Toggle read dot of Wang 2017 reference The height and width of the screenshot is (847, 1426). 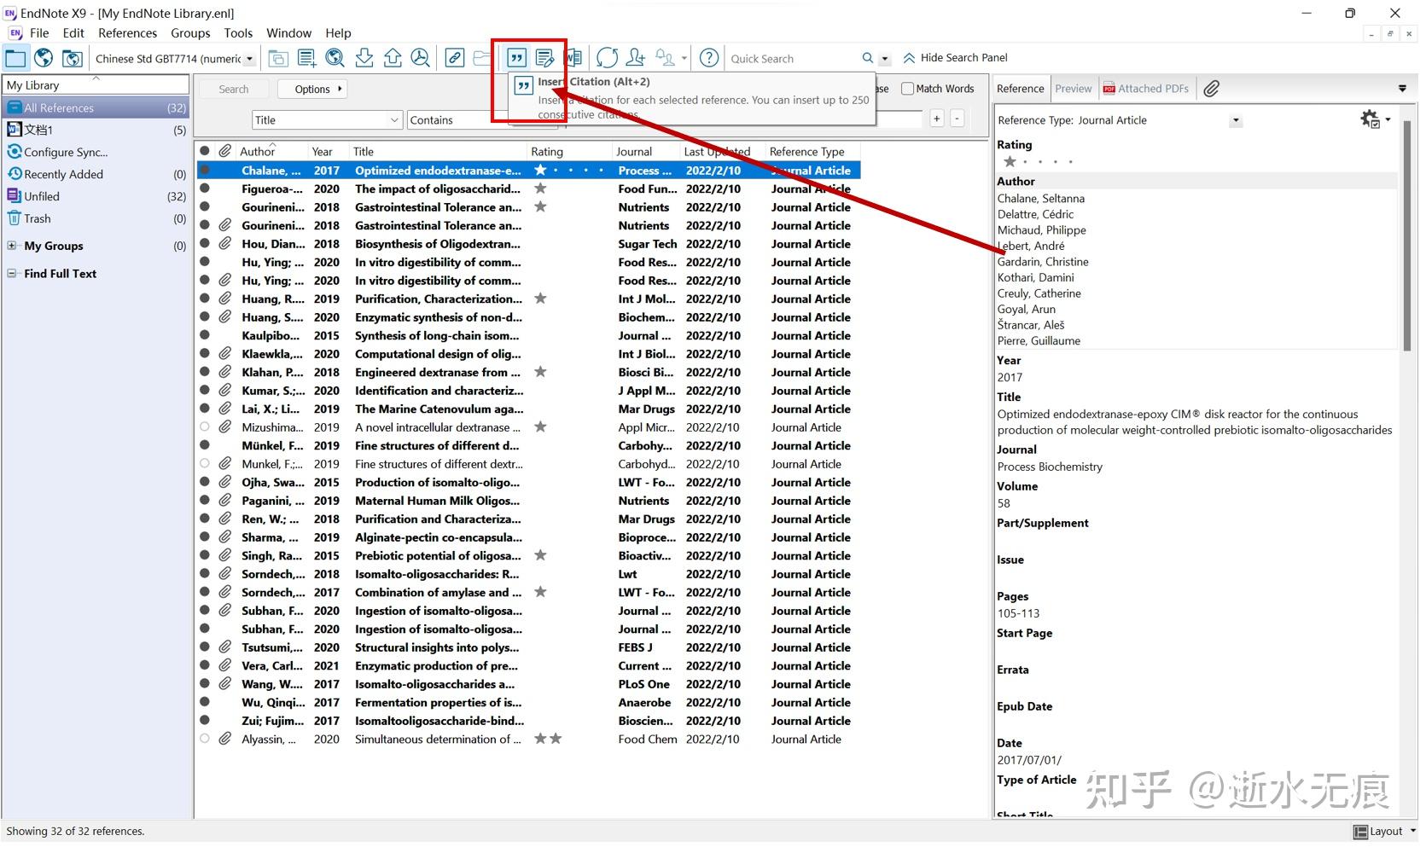(x=205, y=684)
